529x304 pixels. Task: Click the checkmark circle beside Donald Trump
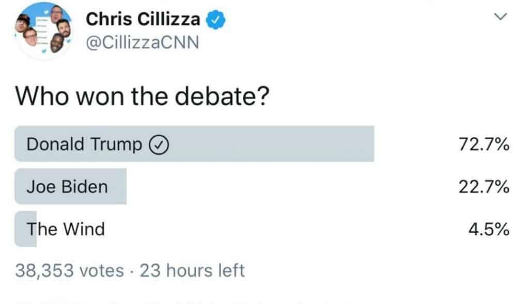pos(158,145)
